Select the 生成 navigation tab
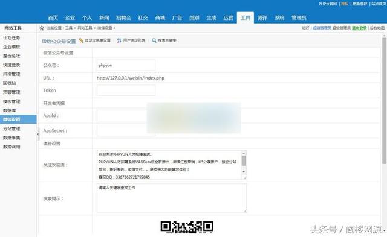Image resolution: width=387 pixels, height=237 pixels. point(211,17)
